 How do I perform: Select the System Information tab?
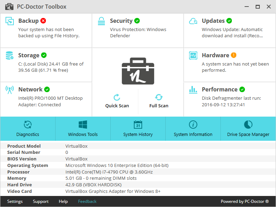click(x=193, y=129)
